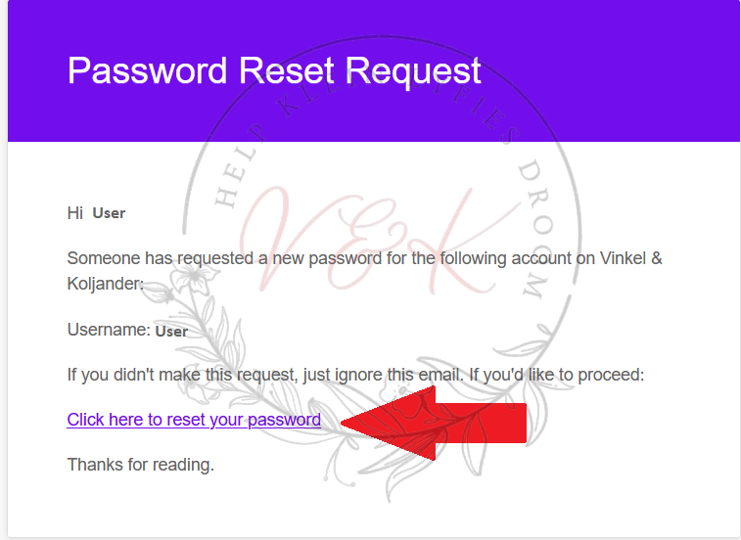Click the Thanks for reading text
This screenshot has width=741, height=540.
click(x=140, y=465)
